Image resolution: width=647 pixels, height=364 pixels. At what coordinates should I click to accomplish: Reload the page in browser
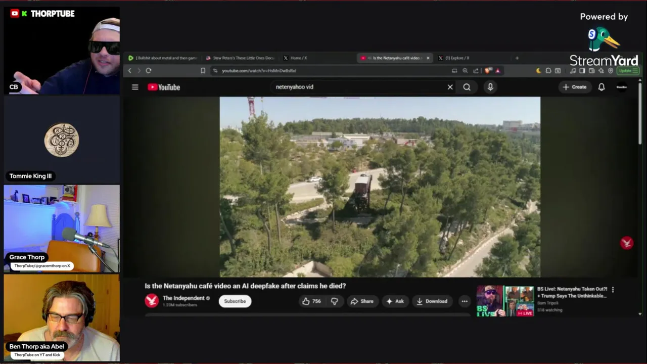[149, 71]
